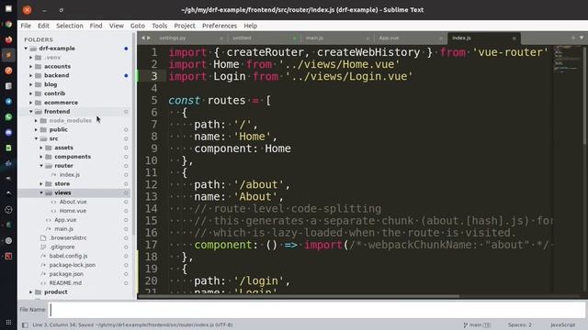Expand the .venv folder
Viewport: 588px width, 330px height.
[x=31, y=58]
